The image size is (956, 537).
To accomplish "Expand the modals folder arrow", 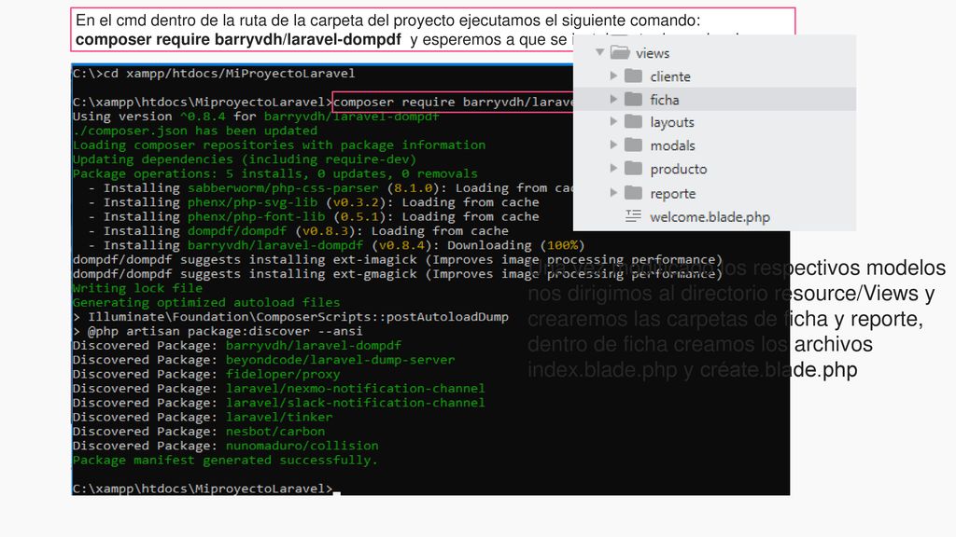I will click(x=614, y=145).
